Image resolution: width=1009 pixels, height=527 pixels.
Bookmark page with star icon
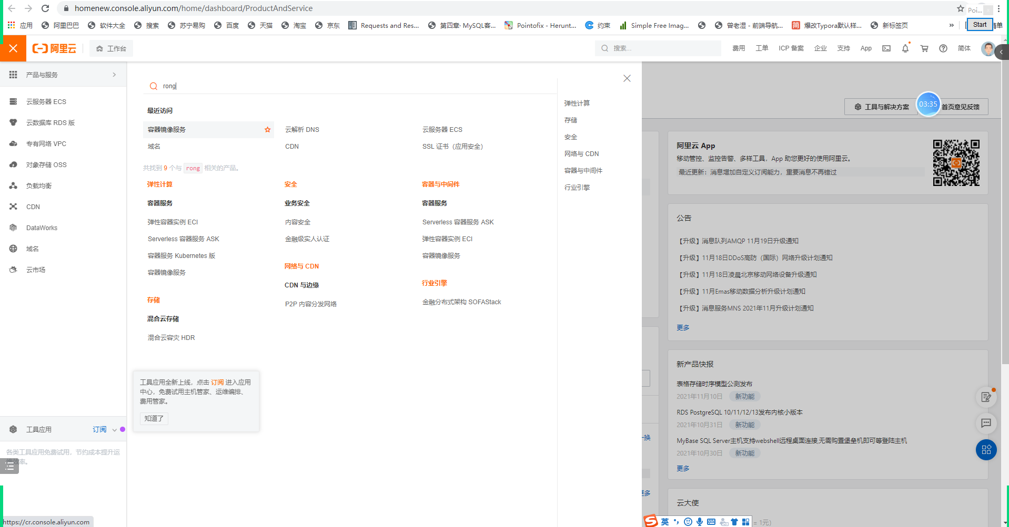pyautogui.click(x=960, y=8)
